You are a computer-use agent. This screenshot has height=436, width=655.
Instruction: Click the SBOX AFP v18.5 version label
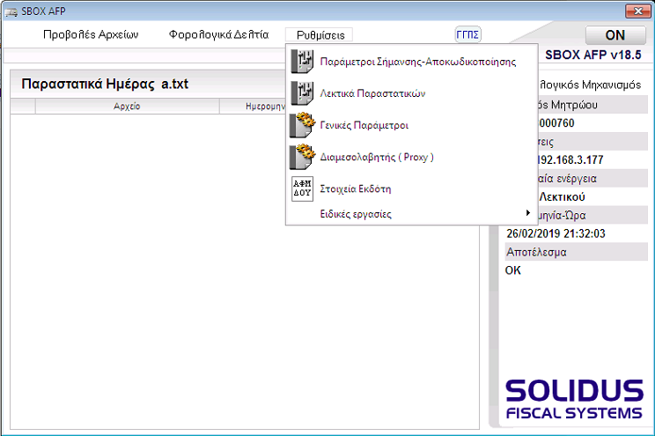pos(592,55)
